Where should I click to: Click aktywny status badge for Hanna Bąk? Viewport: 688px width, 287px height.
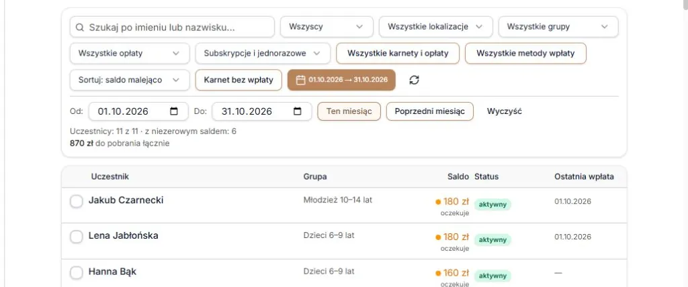(x=492, y=276)
